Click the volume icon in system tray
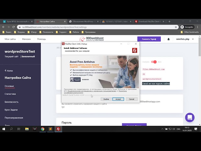This screenshot has width=201, height=151. (174, 129)
